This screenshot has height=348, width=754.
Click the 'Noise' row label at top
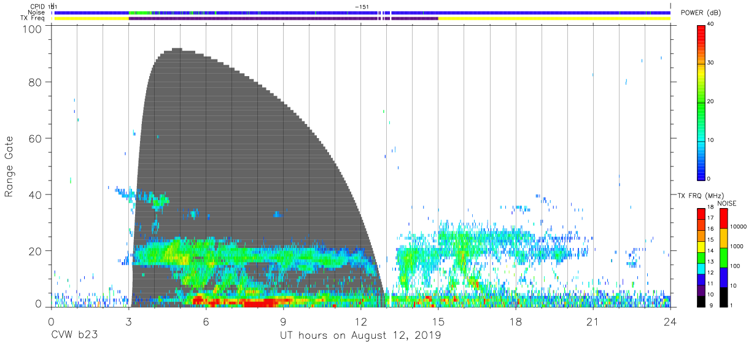tap(36, 12)
